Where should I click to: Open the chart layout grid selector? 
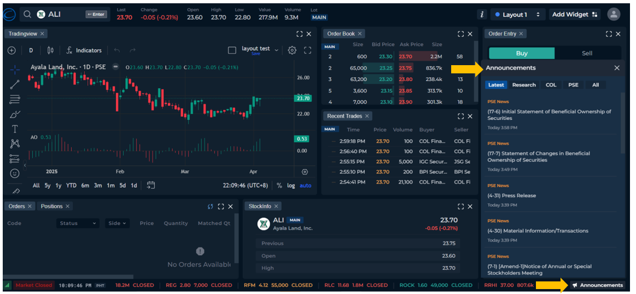click(232, 50)
